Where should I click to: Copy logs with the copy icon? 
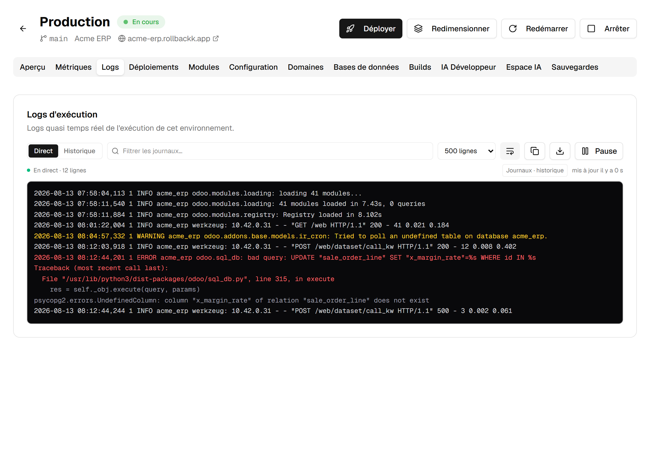click(x=534, y=151)
